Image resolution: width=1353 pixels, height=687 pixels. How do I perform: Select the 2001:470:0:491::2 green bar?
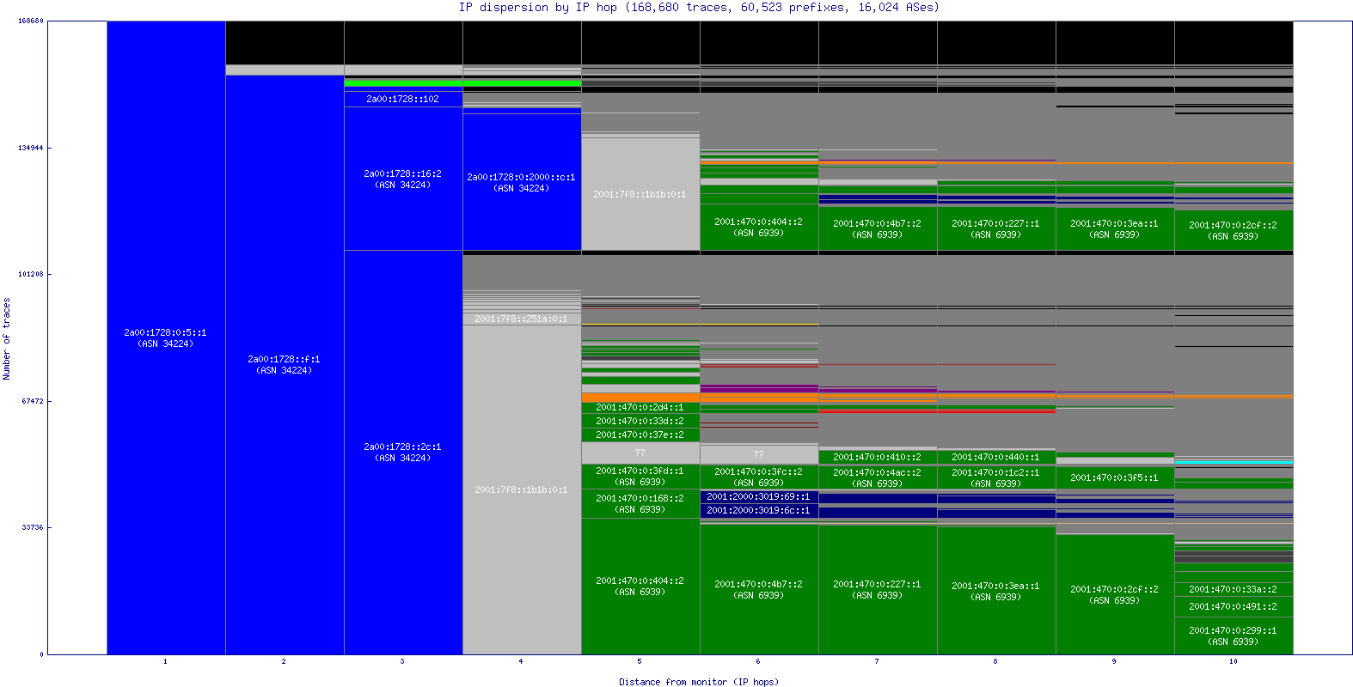click(1234, 606)
